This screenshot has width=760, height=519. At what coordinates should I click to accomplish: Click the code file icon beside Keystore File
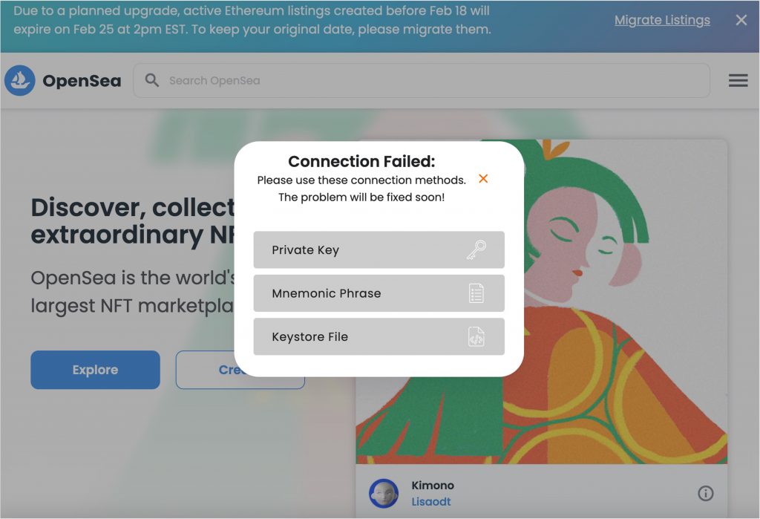(476, 337)
